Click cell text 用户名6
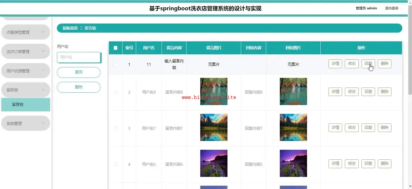 tap(149, 164)
